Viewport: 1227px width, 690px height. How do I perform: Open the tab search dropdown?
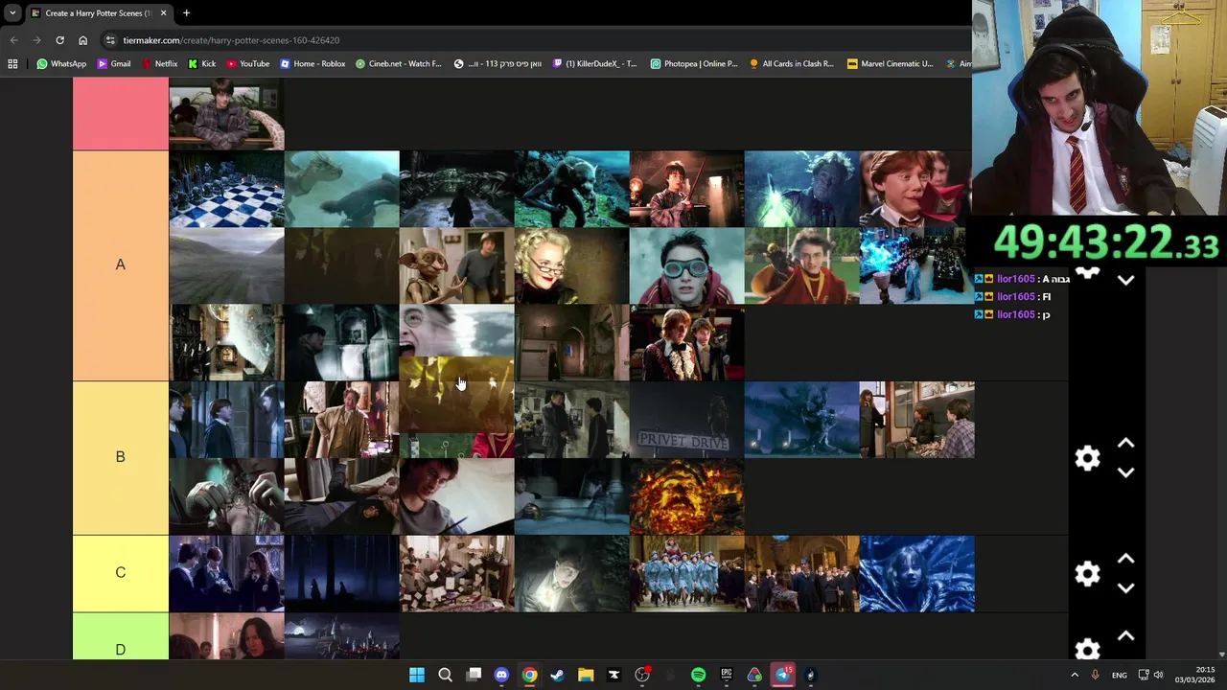12,13
